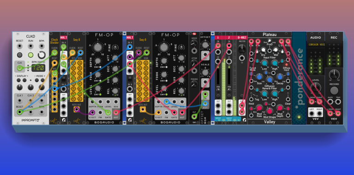Adjust the AUDIO module LEVEL knob
354x175 pixels.
coord(315,88)
